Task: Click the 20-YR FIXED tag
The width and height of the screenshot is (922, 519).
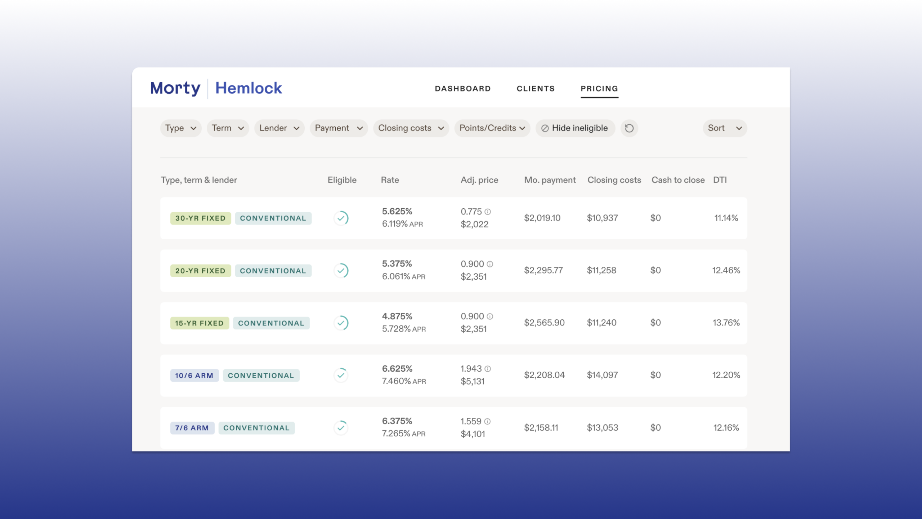Action: point(201,271)
